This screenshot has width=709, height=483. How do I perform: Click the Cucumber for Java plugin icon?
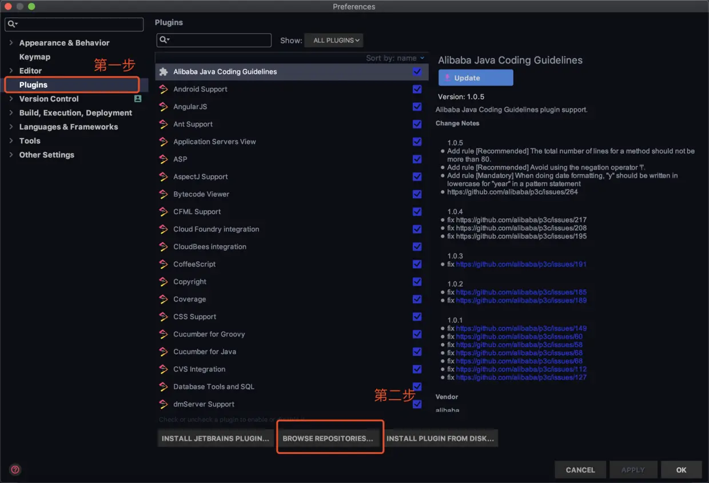click(x=164, y=352)
